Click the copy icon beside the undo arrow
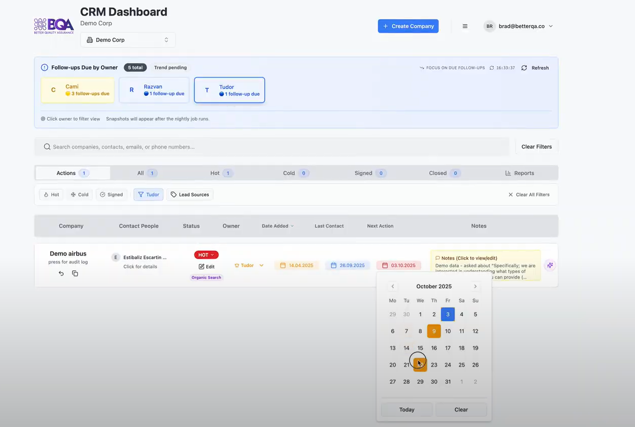Viewport: 635px width, 427px height. (75, 273)
